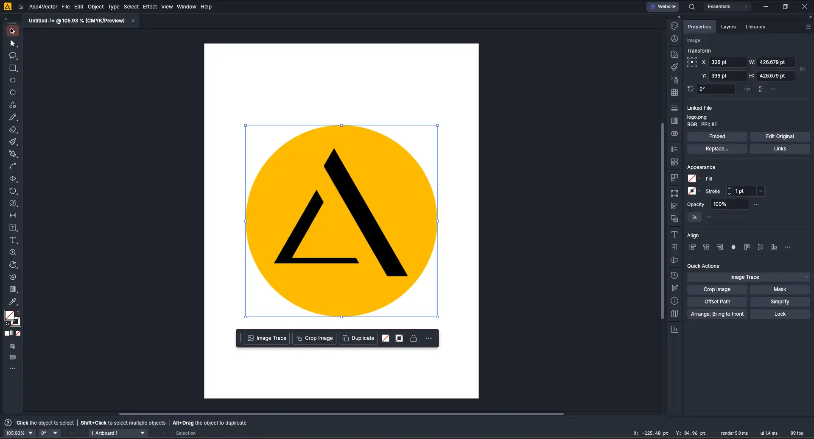This screenshot has width=814, height=439.
Task: Select the Gradient tool
Action: click(13, 289)
